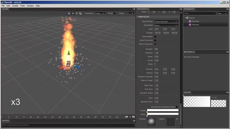Viewport: 230px width, 129px height.
Task: Pause the timeline playback
Action: [130, 117]
